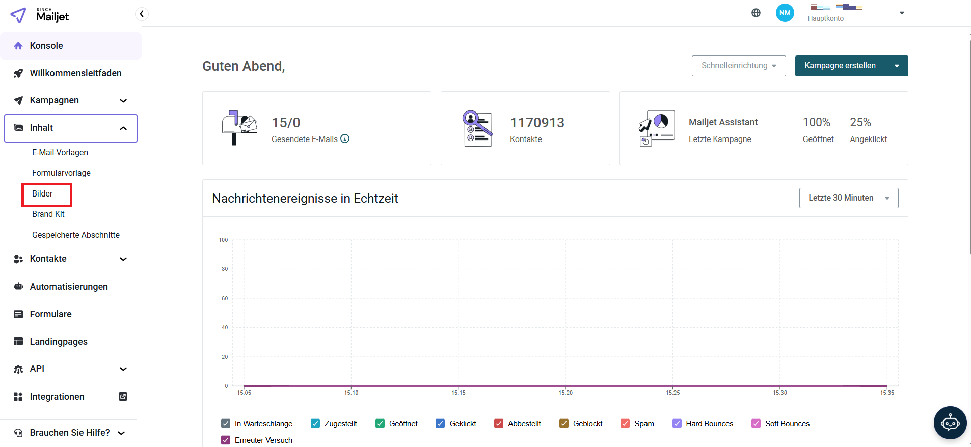
Task: Open E-Mail-Vorlagen submenu item
Action: click(60, 152)
